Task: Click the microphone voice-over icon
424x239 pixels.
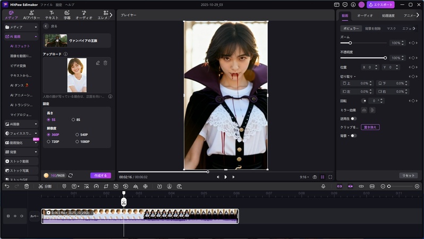Action: 323,186
